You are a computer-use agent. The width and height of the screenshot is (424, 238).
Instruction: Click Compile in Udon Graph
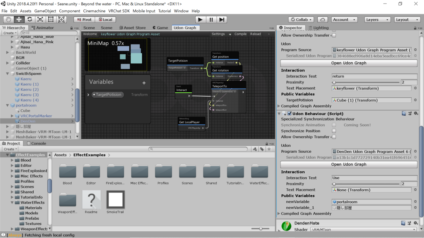240,34
